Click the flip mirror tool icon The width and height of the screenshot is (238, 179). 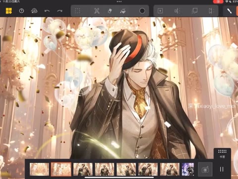(211, 11)
